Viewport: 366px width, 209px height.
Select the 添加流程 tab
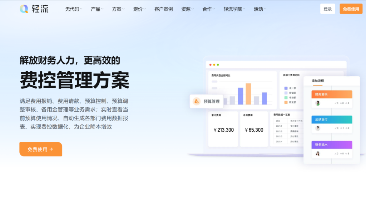click(318, 81)
